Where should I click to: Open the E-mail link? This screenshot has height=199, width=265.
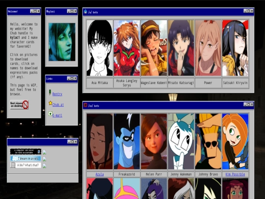57,115
